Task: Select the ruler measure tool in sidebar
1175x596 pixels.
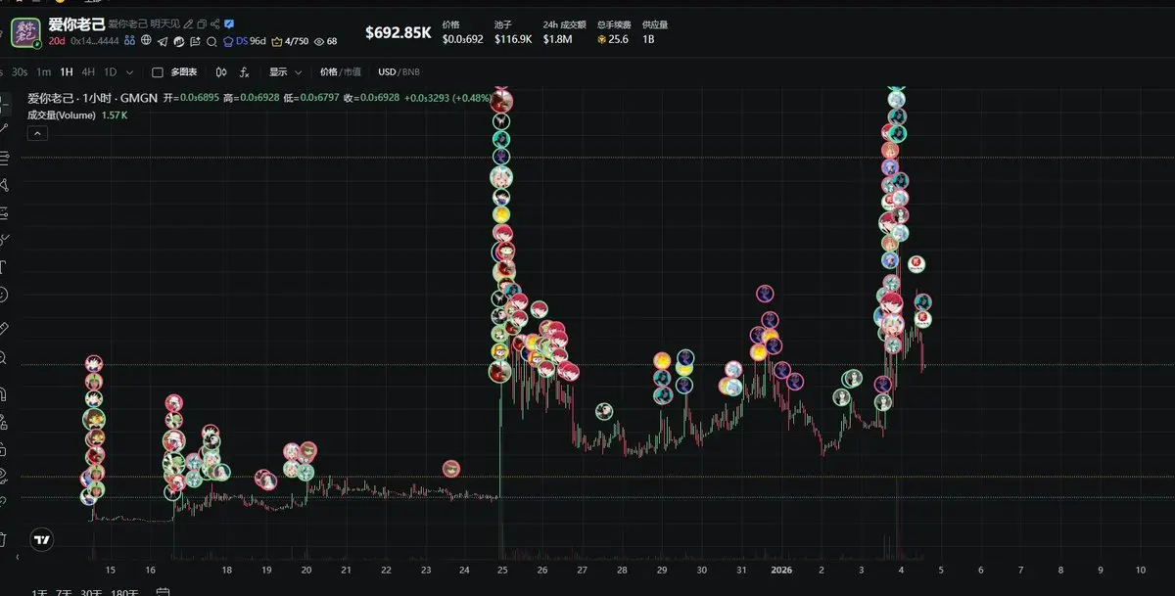Action: tap(5, 328)
